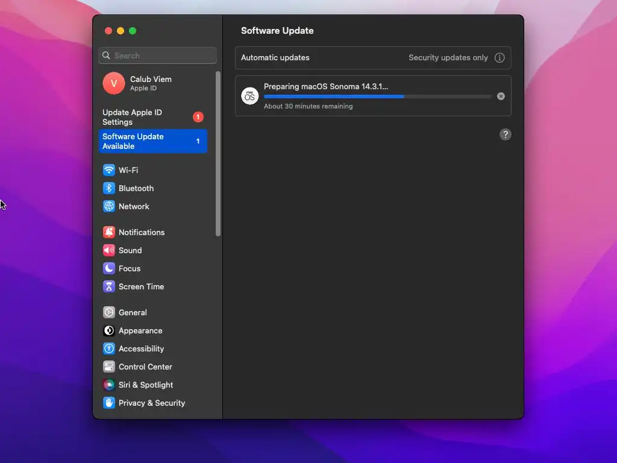This screenshot has width=617, height=463.
Task: Click the Bluetooth icon in sidebar
Action: tap(109, 188)
